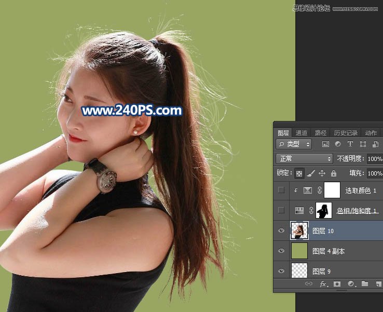This screenshot has height=312, width=383.
Task: Create a new group folder icon
Action: point(365,283)
